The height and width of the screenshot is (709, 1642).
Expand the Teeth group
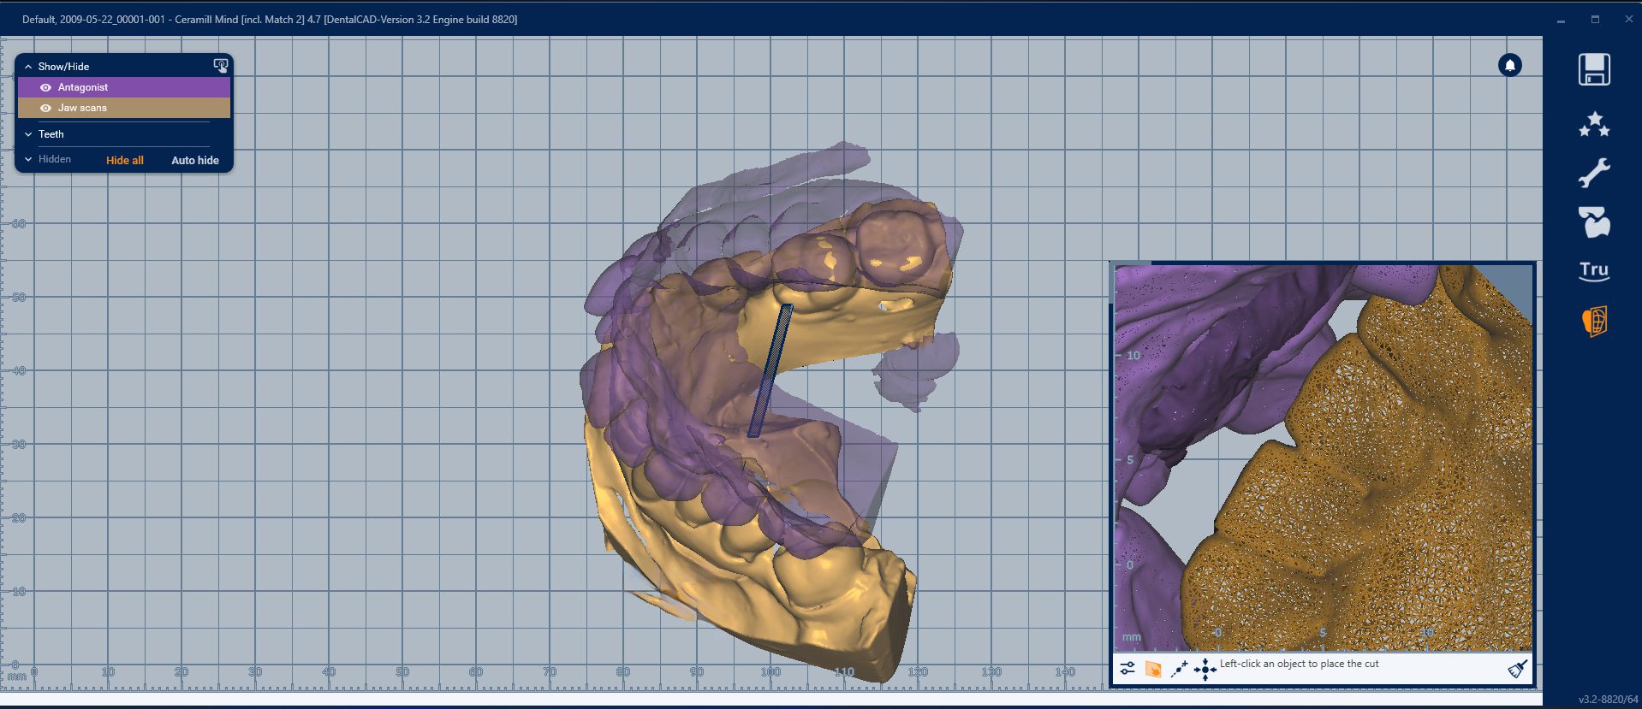coord(28,134)
